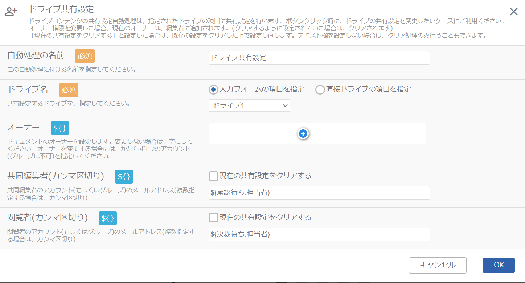
Task: Click the 共同編集者(カンマ区切り) label
Action: point(56,176)
